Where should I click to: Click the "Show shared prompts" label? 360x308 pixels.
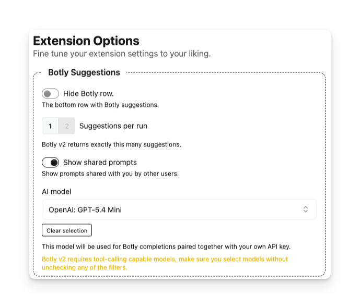(x=100, y=162)
